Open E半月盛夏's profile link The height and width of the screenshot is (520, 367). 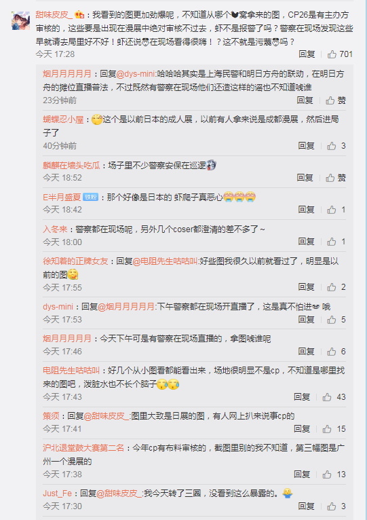tap(62, 197)
